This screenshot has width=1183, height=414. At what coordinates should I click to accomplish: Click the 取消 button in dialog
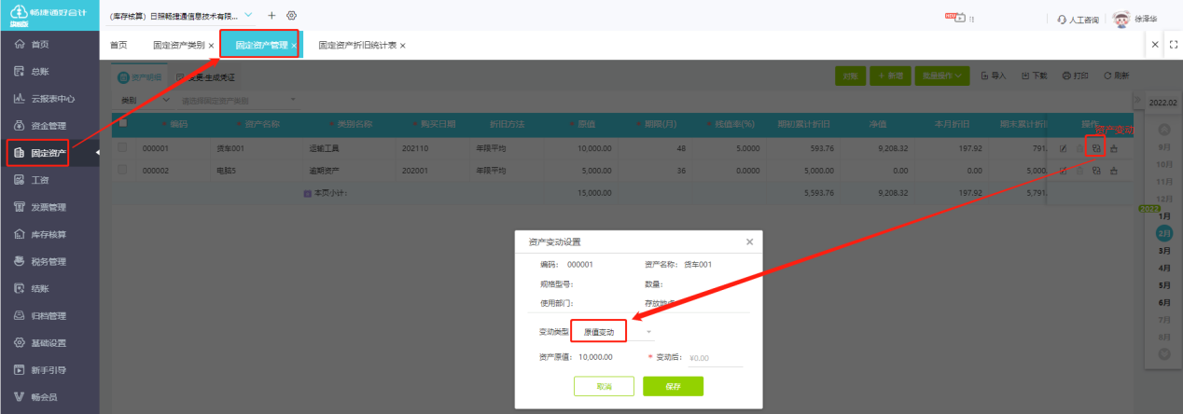point(604,386)
